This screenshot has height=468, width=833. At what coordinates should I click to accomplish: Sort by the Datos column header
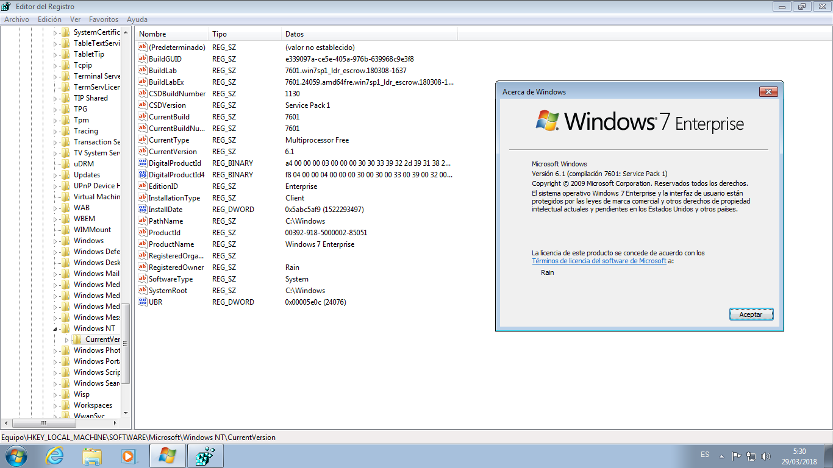coord(369,34)
